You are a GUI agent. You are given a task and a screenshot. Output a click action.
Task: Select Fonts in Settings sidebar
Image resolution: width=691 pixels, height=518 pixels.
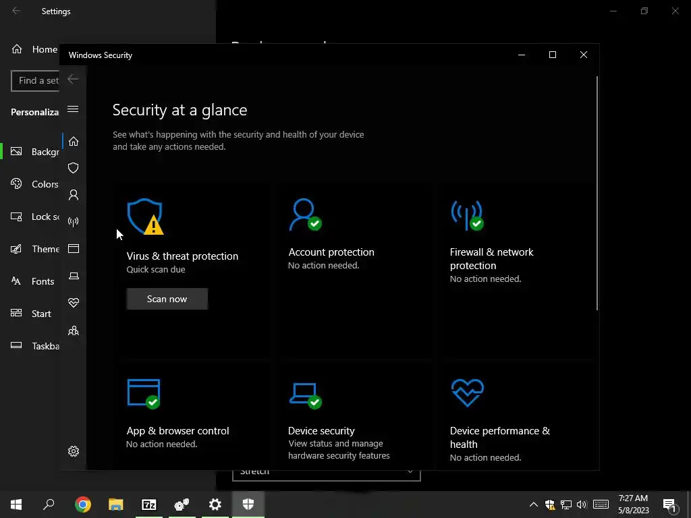click(34, 281)
